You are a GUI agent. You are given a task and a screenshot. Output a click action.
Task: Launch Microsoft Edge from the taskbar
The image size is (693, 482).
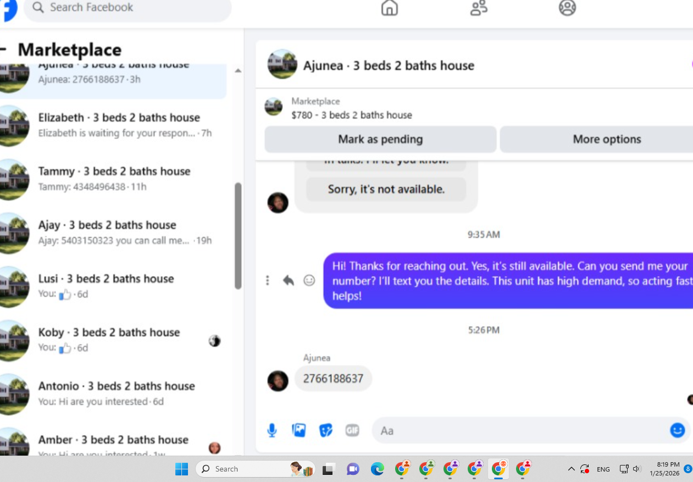[x=377, y=469]
